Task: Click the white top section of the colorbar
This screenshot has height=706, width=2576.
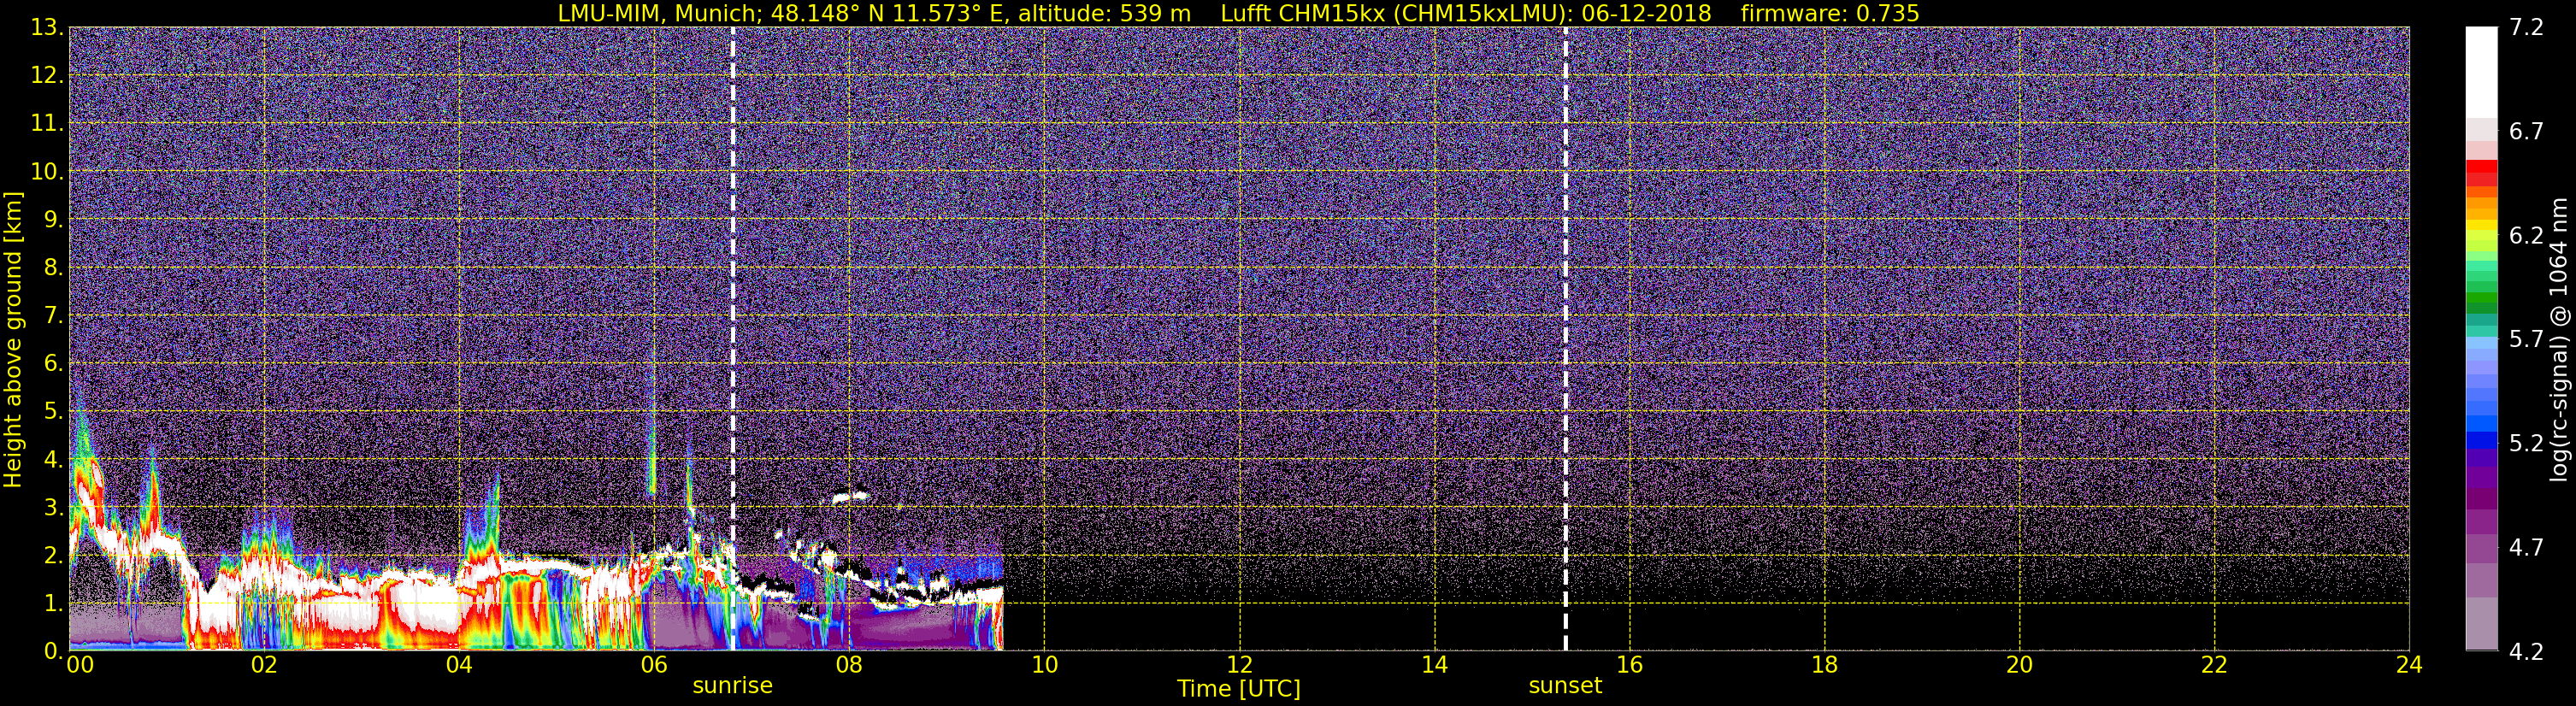Action: 2481,72
